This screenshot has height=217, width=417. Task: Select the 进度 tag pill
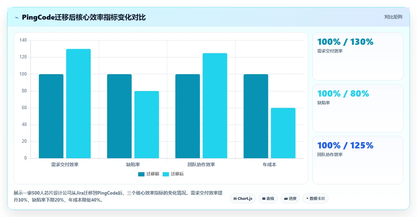(x=290, y=198)
